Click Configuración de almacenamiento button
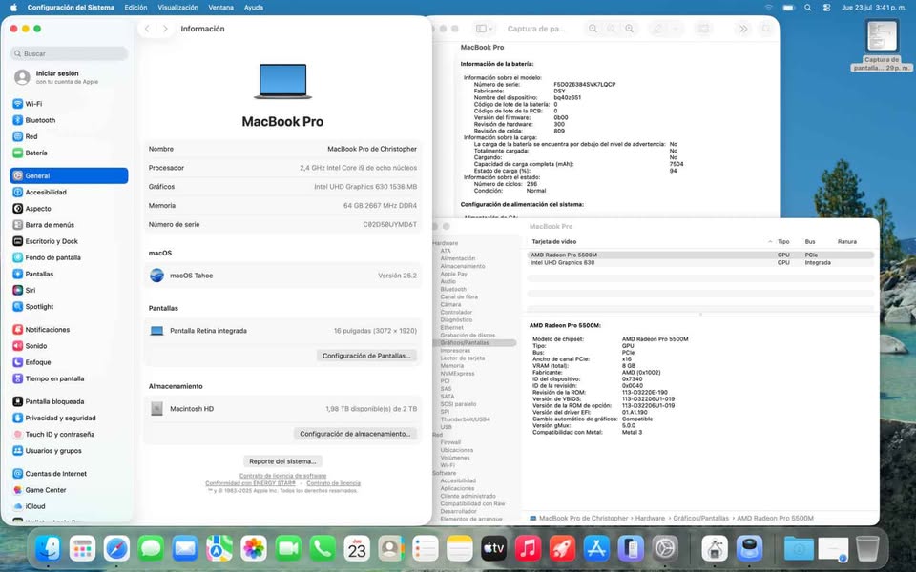916x572 pixels. [355, 434]
